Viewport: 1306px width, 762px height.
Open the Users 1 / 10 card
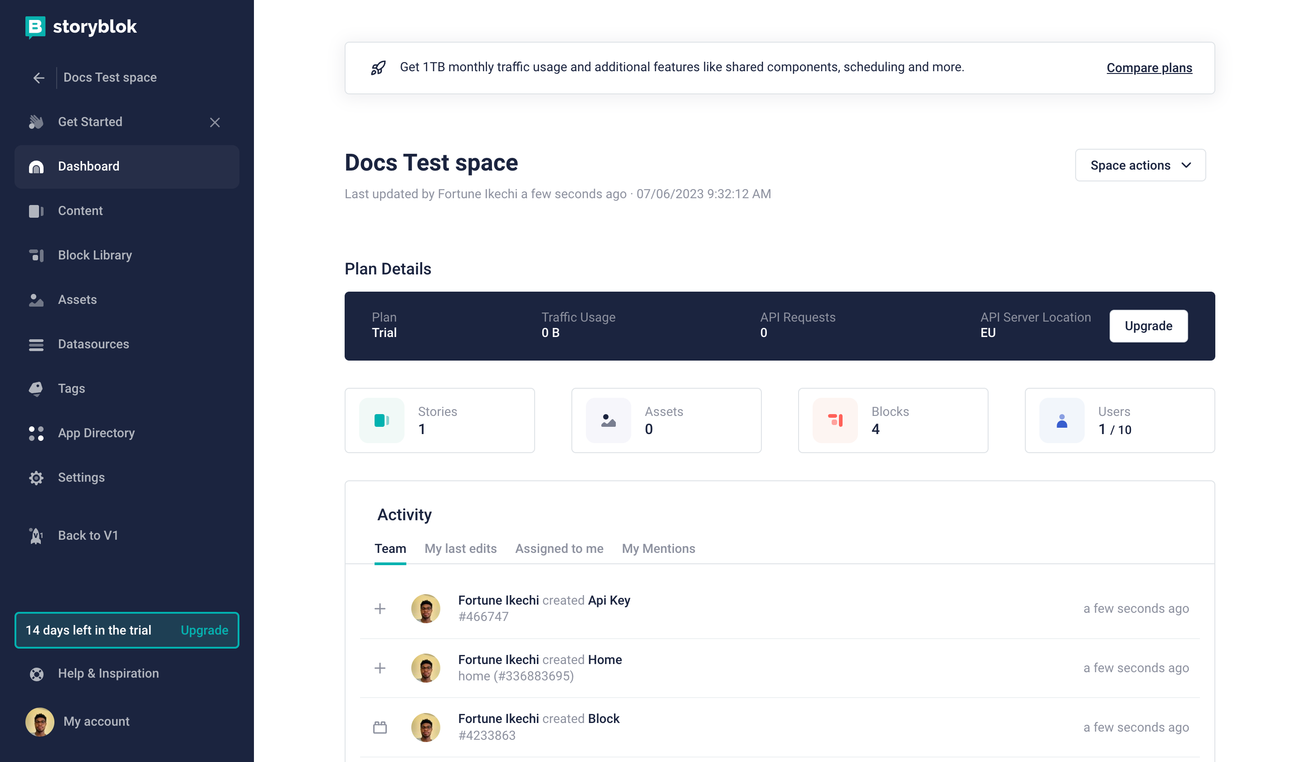tap(1120, 420)
